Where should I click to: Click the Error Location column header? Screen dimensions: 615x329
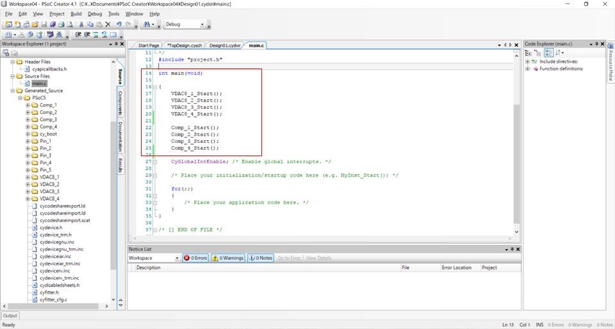[x=456, y=268]
